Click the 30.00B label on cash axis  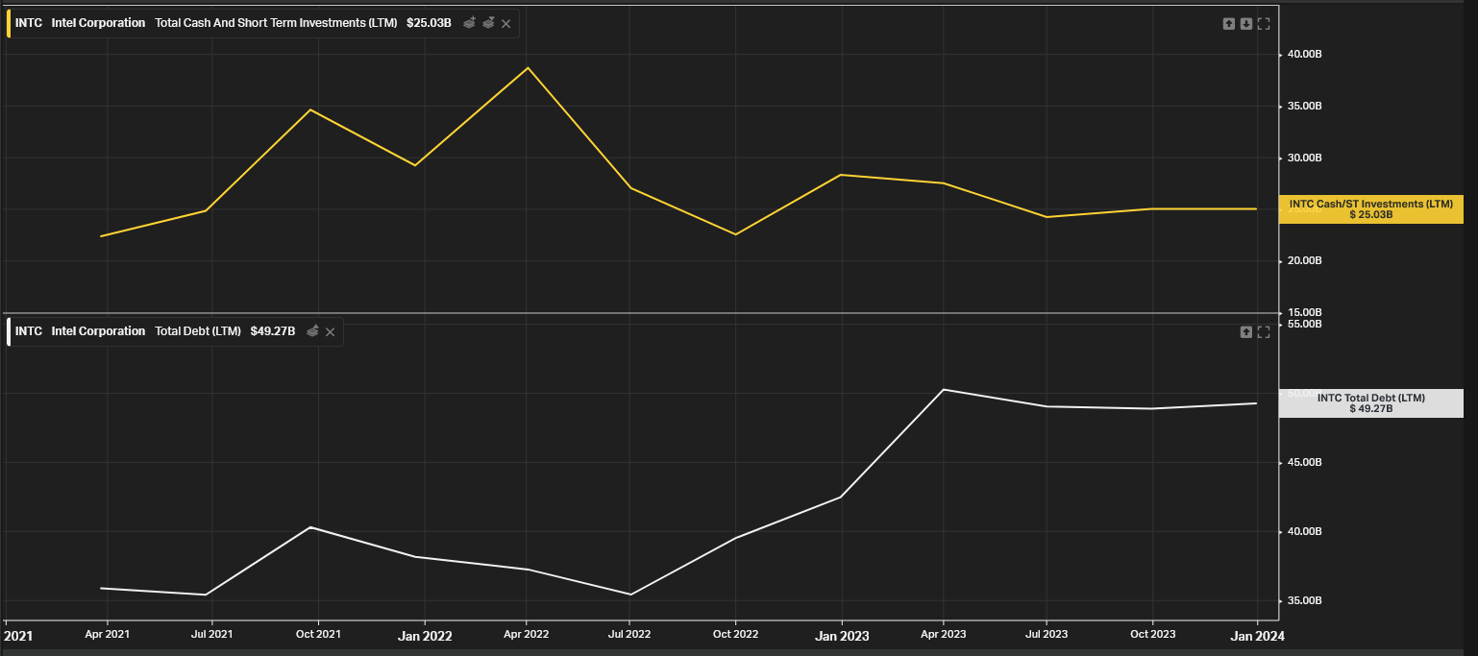1305,158
